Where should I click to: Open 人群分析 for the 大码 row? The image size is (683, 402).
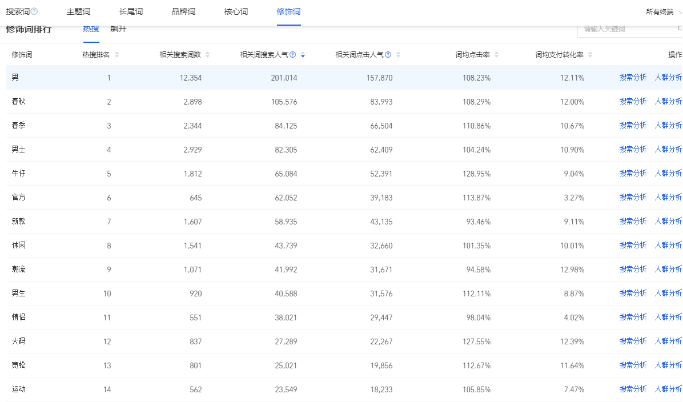668,341
